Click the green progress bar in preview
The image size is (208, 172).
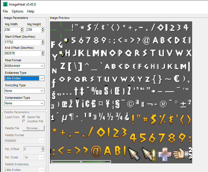(x=81, y=162)
